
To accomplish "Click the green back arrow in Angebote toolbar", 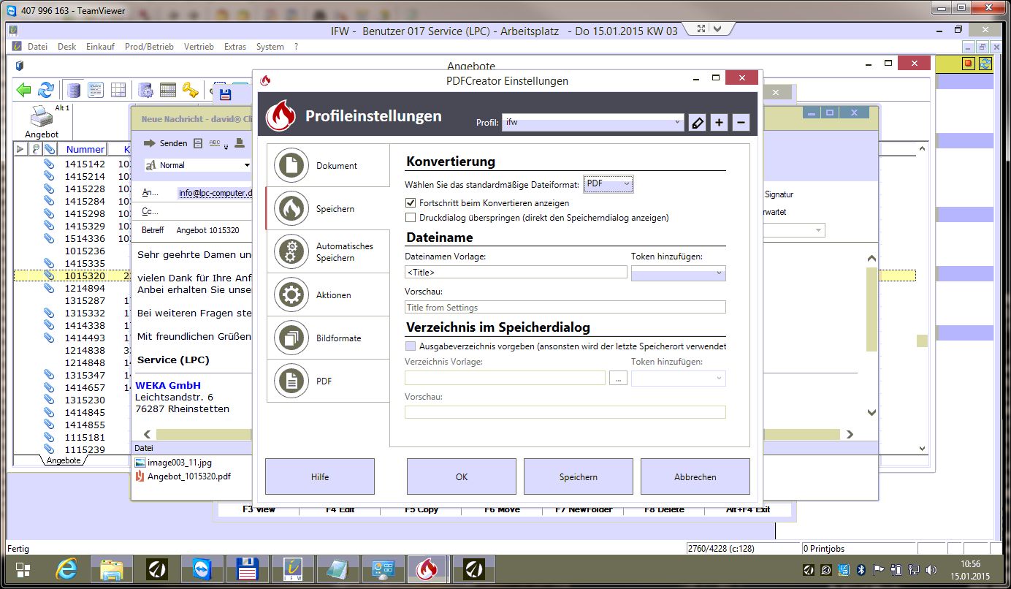I will tap(24, 90).
